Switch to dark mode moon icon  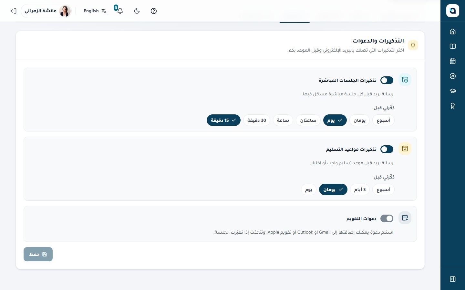[137, 11]
